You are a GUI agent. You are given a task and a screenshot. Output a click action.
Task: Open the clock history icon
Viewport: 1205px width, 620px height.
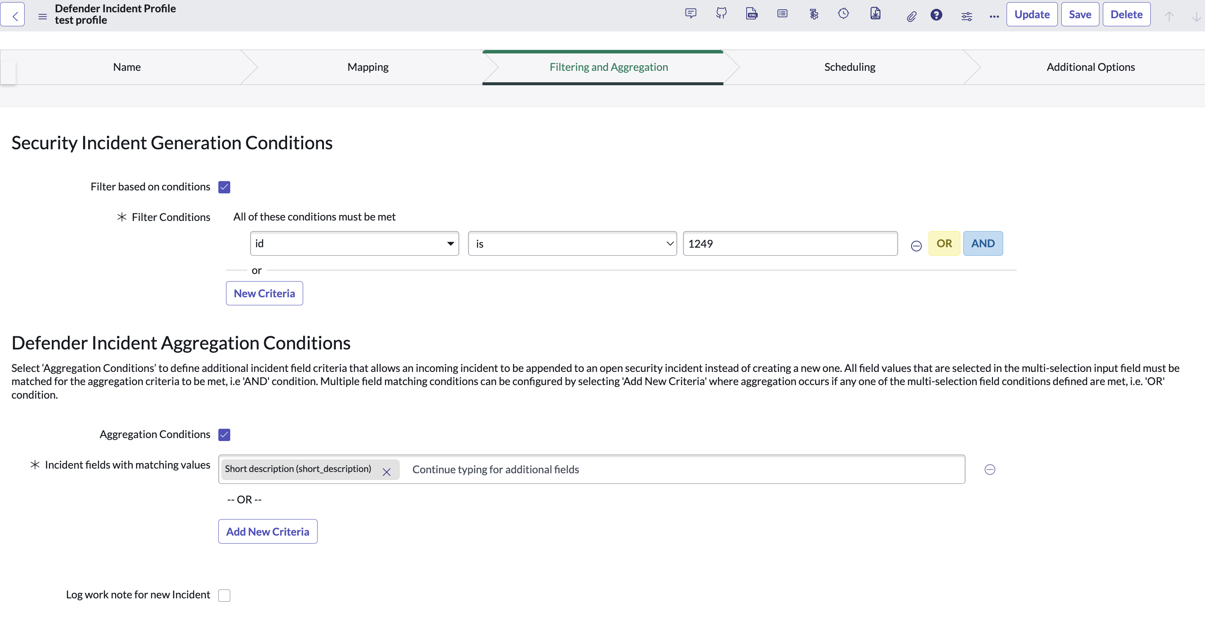[x=843, y=14]
